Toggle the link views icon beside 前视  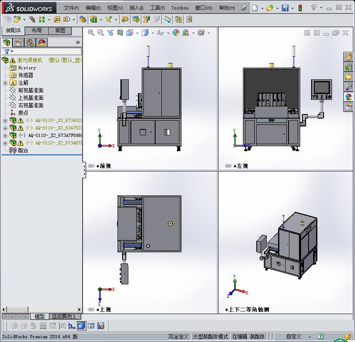coord(91,166)
